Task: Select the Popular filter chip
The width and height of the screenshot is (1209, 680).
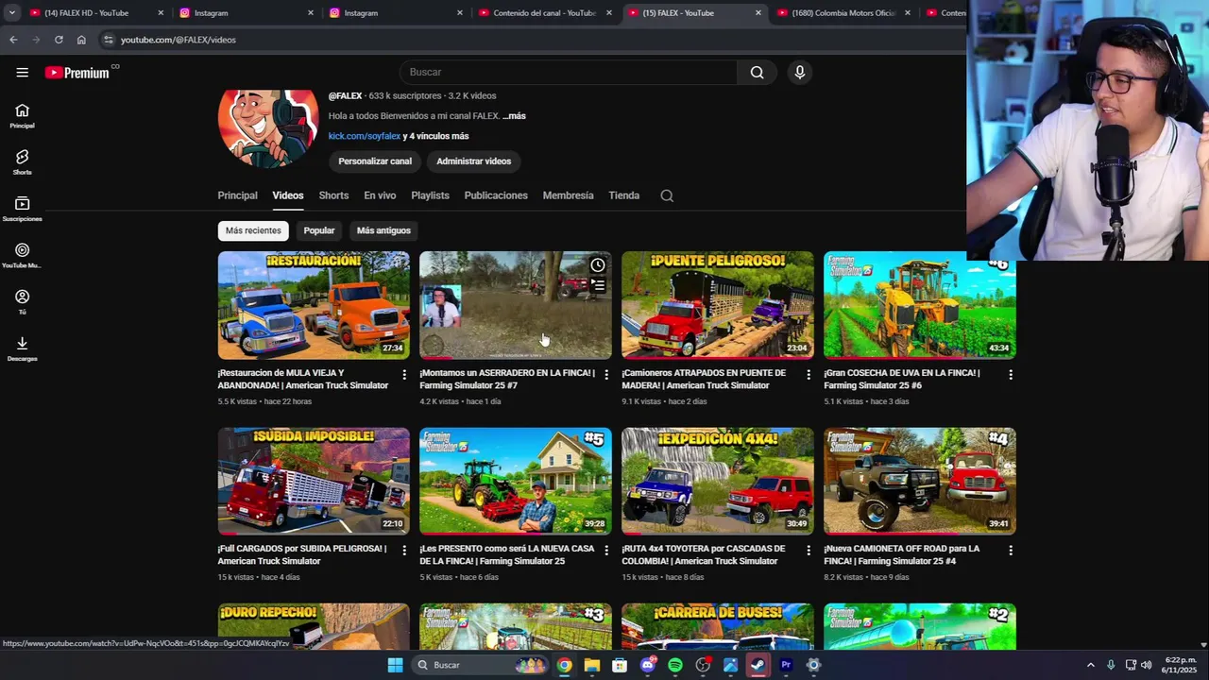Action: (319, 230)
